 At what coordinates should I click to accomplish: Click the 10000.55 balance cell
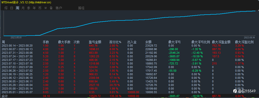151,92
